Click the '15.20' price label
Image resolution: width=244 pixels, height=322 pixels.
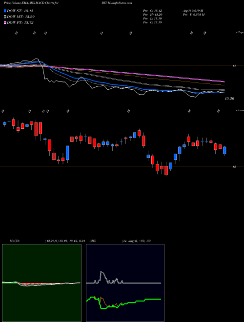click(x=229, y=99)
